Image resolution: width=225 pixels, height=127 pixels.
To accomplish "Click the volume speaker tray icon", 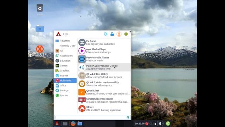I will pos(161,123).
